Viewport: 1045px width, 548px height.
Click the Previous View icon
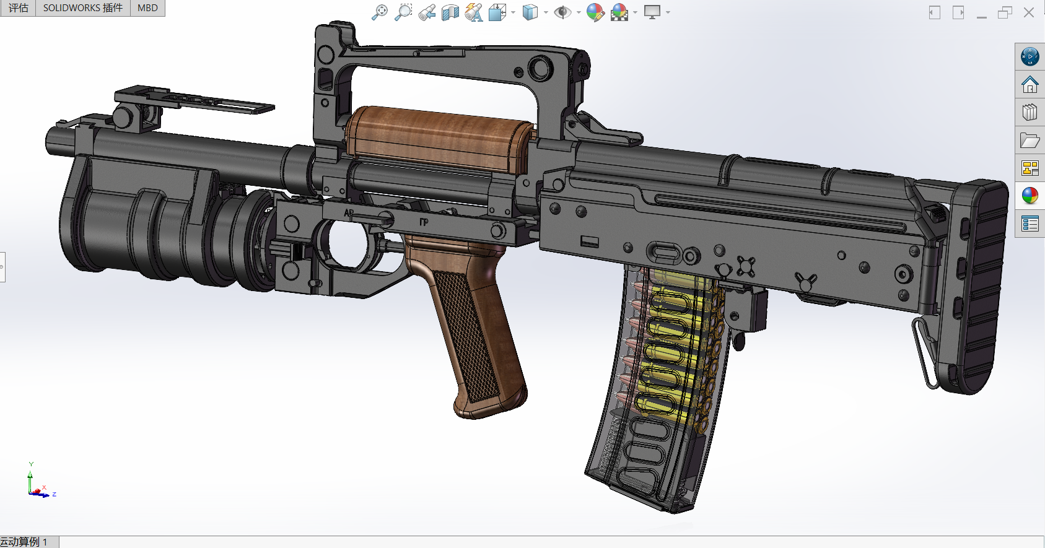[x=427, y=12]
